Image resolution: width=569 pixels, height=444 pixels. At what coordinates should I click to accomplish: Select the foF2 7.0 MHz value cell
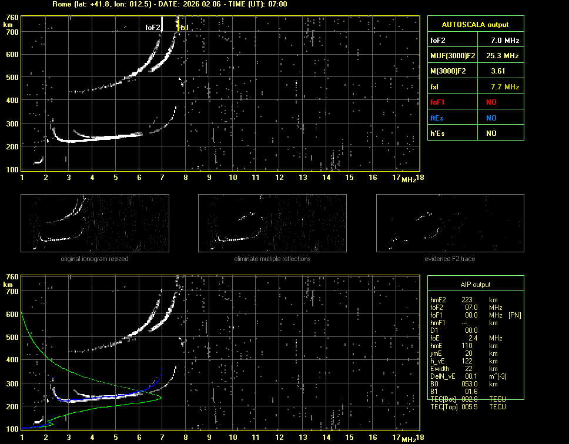coord(504,41)
